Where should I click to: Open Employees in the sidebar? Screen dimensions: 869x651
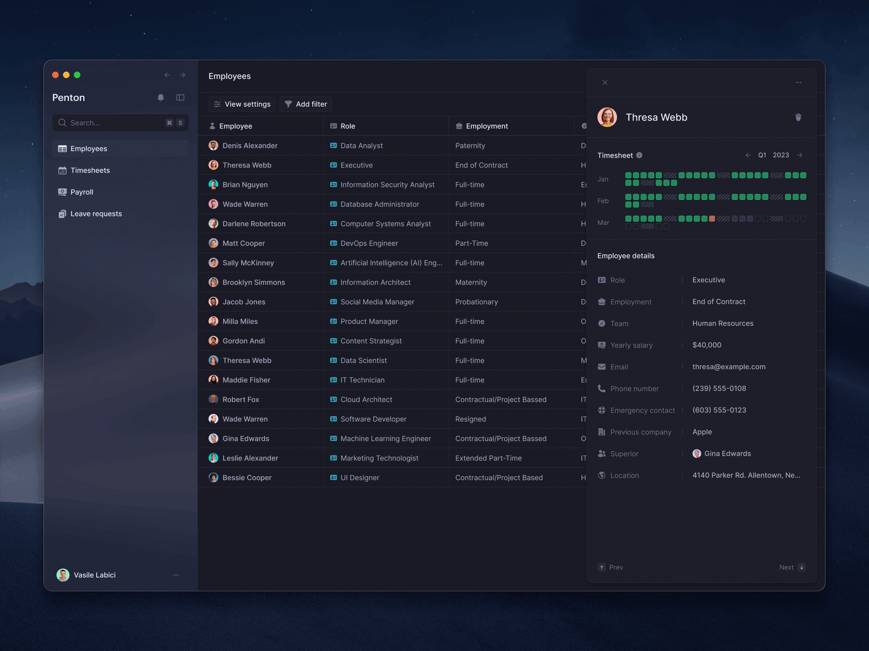click(x=121, y=149)
